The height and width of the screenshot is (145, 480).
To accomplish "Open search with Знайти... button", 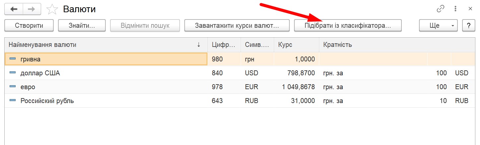I will [82, 25].
